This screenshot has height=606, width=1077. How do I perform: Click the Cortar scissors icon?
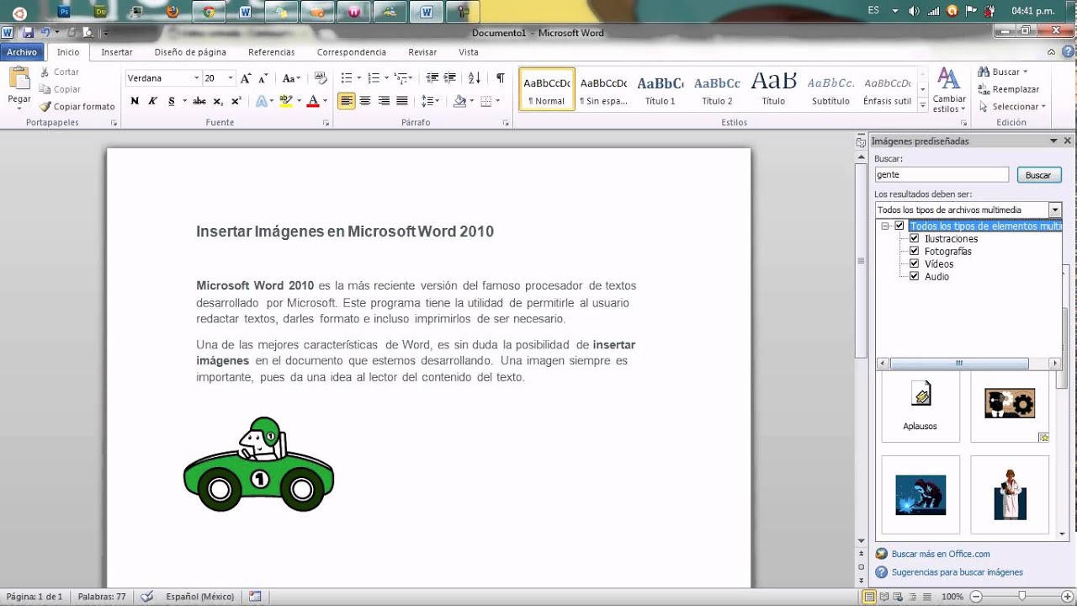(45, 72)
